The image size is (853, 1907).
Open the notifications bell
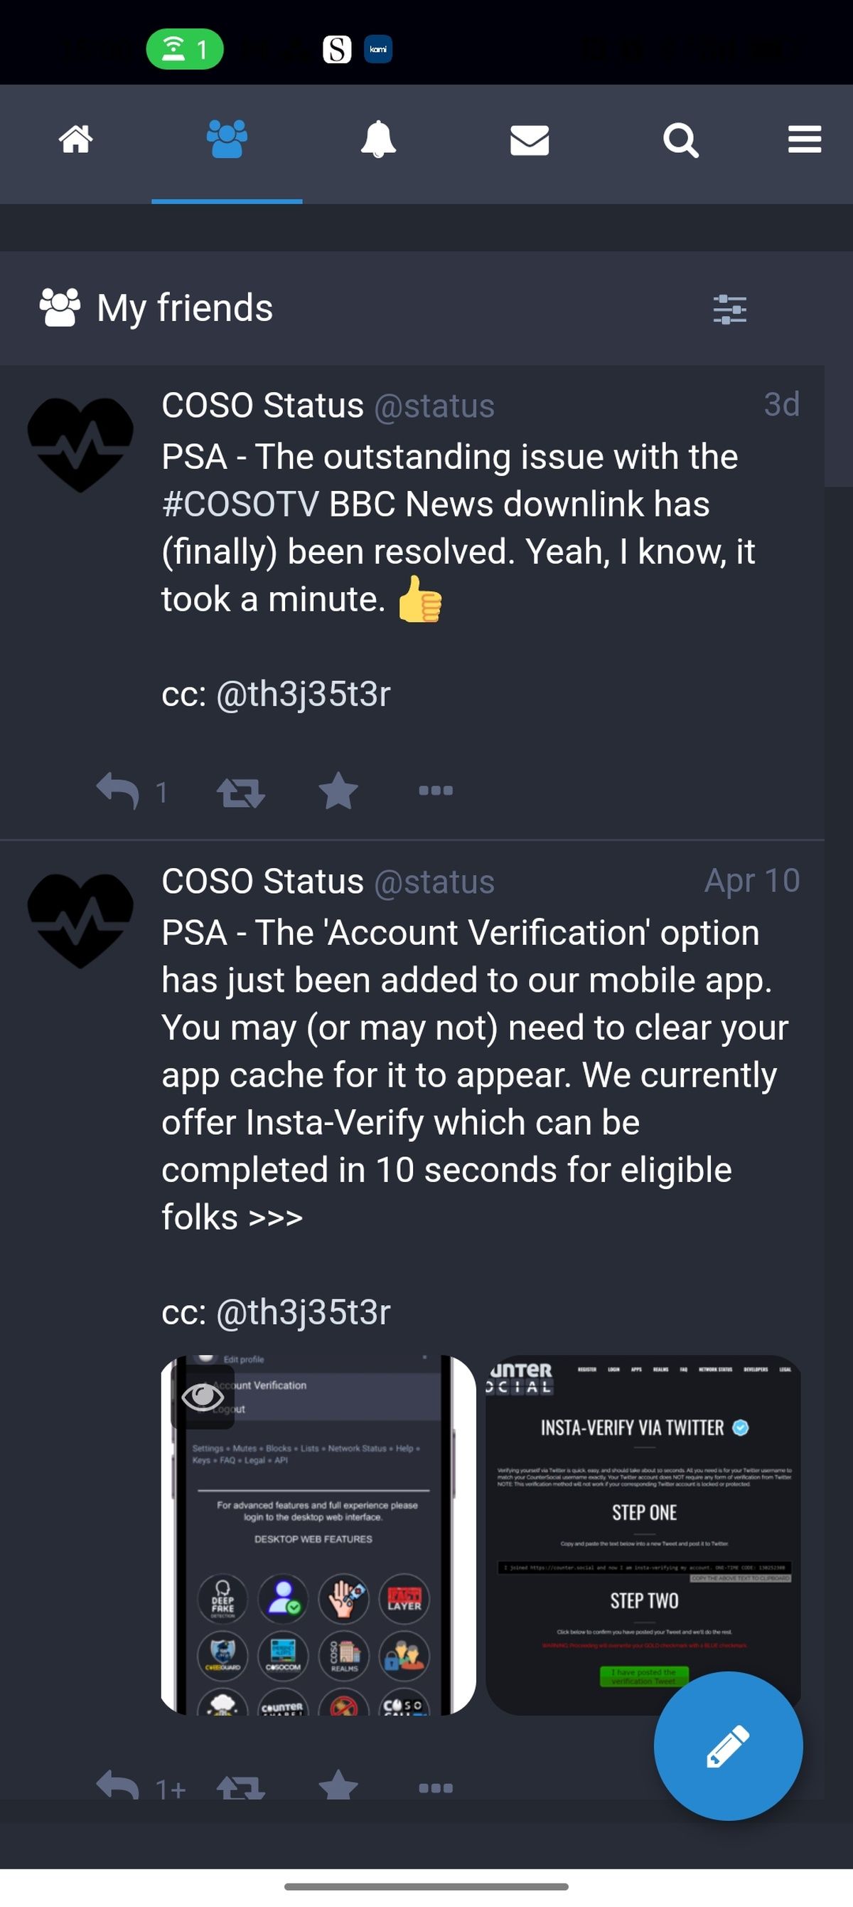pos(379,140)
